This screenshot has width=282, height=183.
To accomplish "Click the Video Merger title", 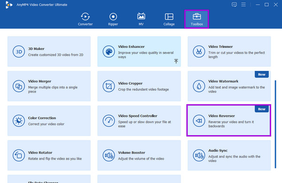I will (39, 81).
